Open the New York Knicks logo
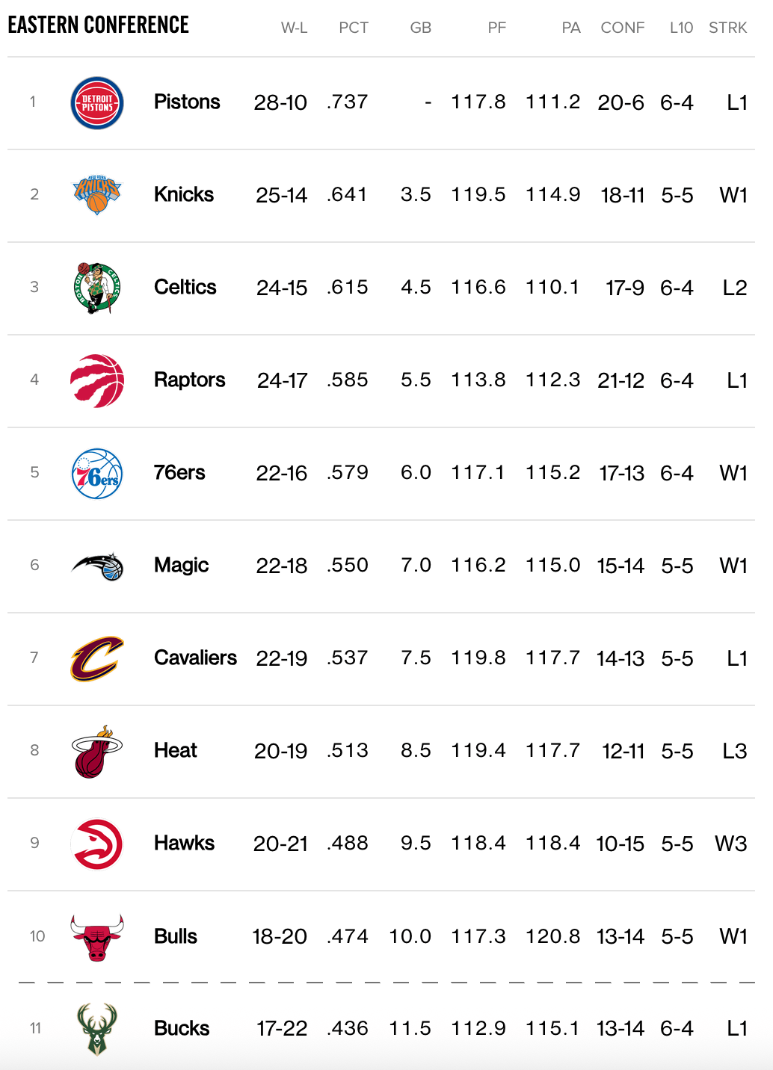773x1070 pixels. (x=97, y=195)
